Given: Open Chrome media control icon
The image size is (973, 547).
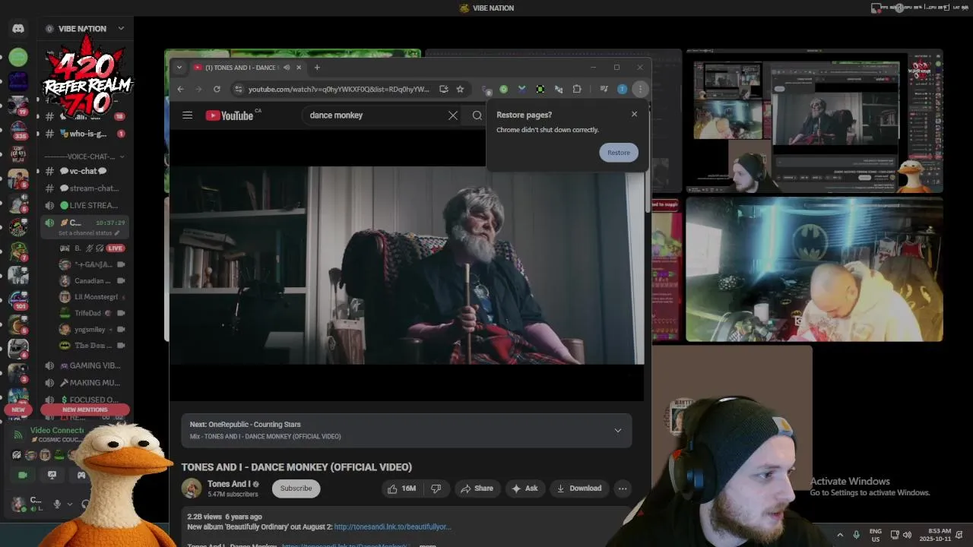Looking at the screenshot, I should [x=604, y=89].
